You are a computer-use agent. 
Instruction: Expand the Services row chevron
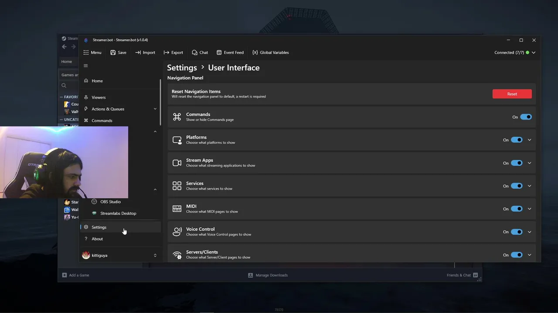530,186
